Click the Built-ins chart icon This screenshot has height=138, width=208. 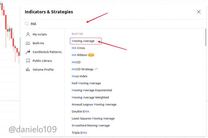click(x=28, y=43)
